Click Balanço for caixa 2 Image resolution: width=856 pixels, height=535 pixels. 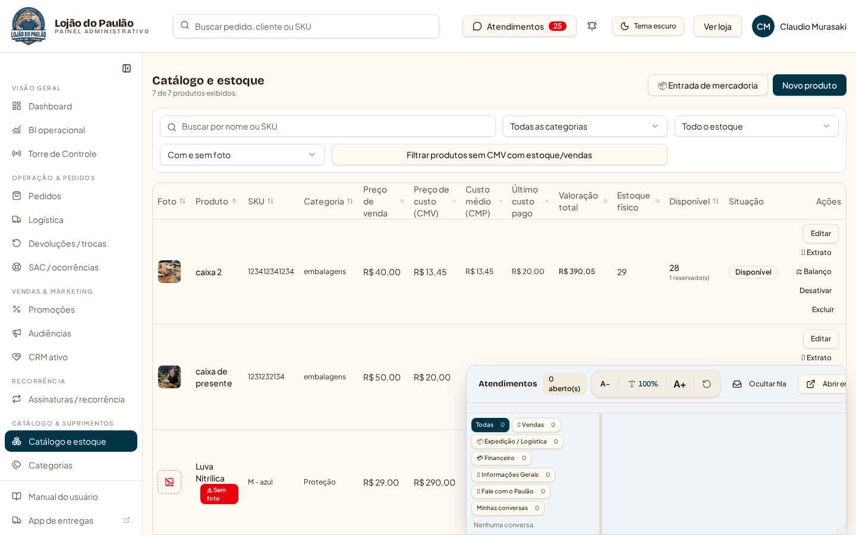pos(814,272)
